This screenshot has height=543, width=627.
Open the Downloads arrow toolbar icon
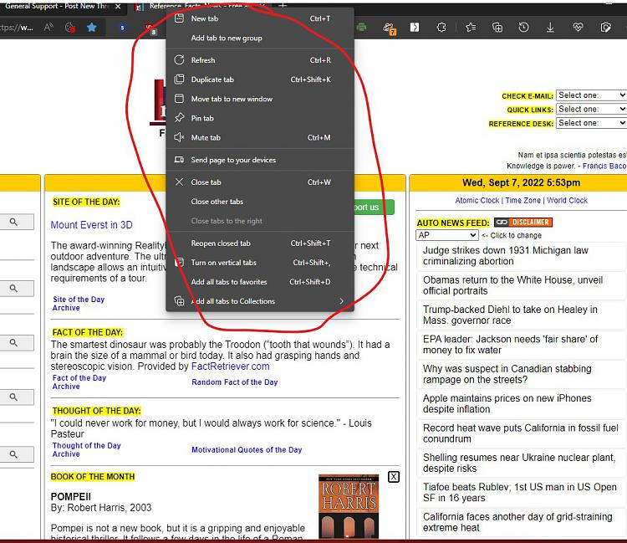[550, 28]
